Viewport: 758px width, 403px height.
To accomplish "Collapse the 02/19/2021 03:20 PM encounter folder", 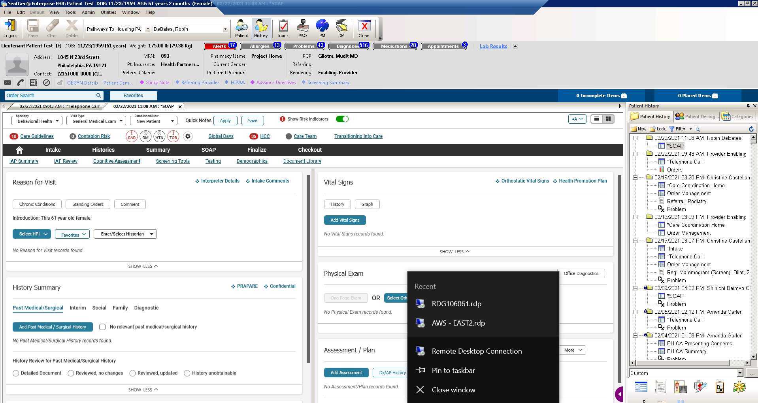I will pyautogui.click(x=635, y=177).
